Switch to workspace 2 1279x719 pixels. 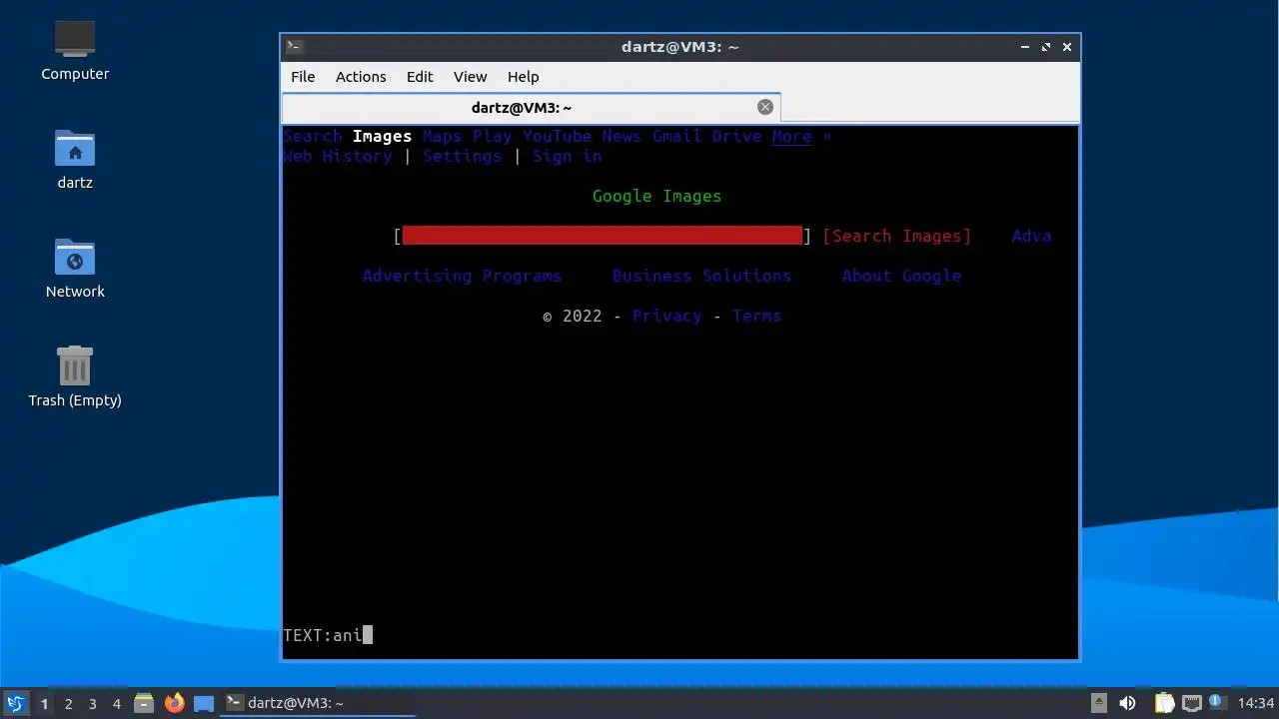[x=69, y=704]
